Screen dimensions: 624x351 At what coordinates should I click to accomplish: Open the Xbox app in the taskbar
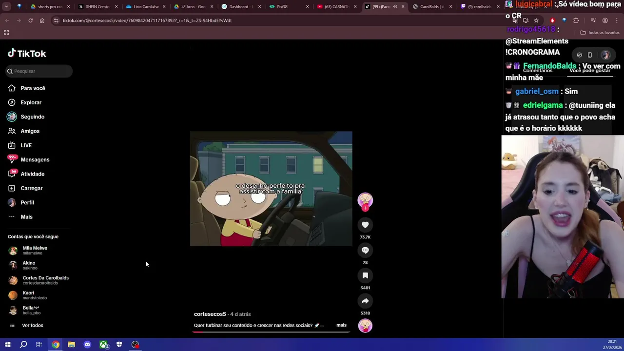coord(103,345)
